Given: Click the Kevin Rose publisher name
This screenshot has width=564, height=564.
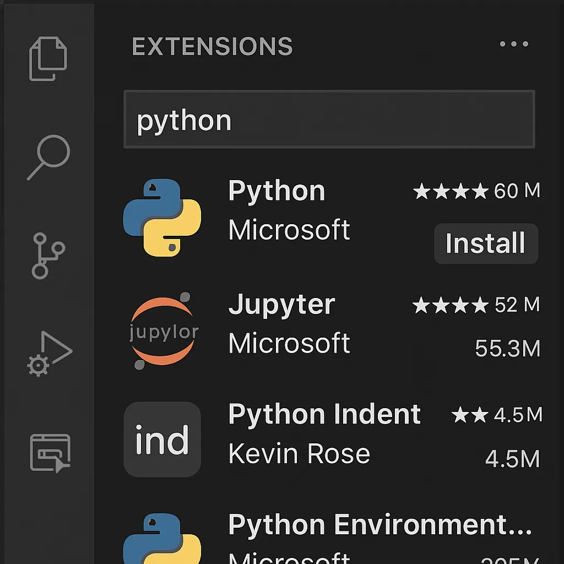Looking at the screenshot, I should tap(299, 454).
